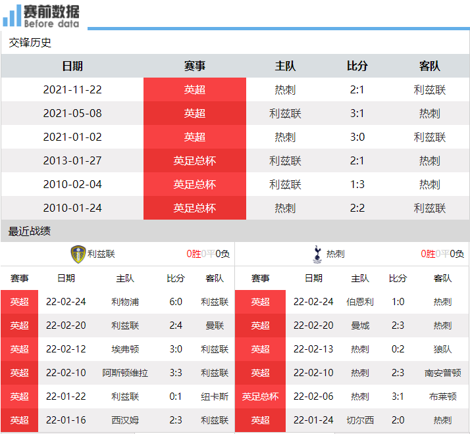Click the score 2:4
470x434 pixels.
click(176, 325)
